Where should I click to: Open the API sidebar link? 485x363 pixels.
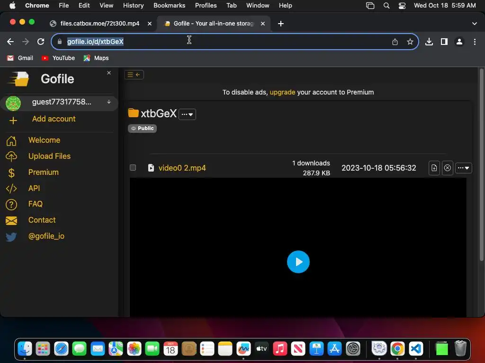pyautogui.click(x=34, y=188)
